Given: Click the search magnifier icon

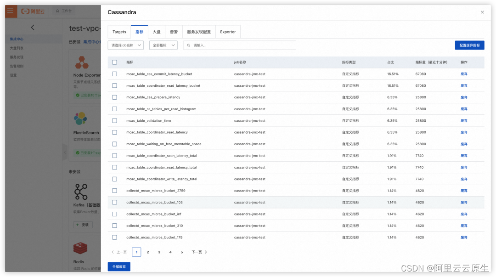Looking at the screenshot, I should click(189, 45).
